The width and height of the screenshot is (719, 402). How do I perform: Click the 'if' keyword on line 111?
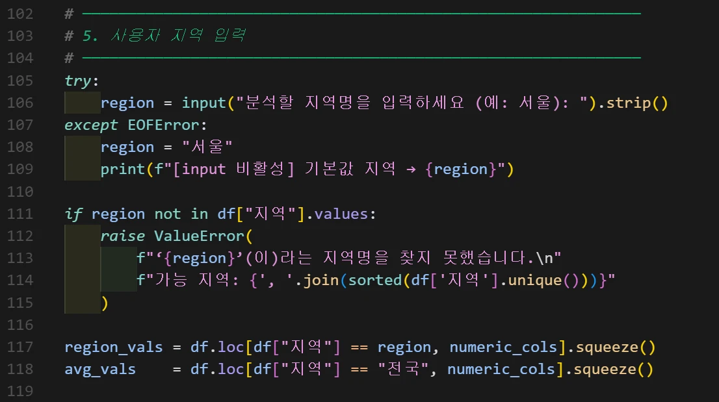[73, 214]
